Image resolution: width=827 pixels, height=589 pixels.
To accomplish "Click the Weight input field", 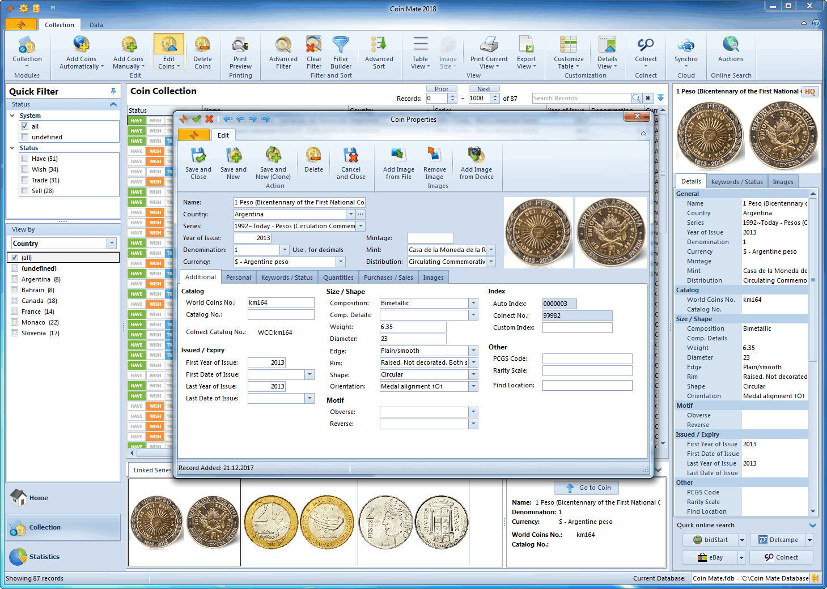I will [413, 327].
